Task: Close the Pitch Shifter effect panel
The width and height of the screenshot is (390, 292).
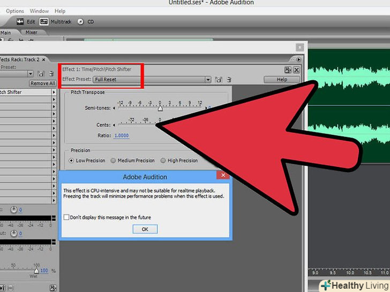Action: tap(296, 70)
